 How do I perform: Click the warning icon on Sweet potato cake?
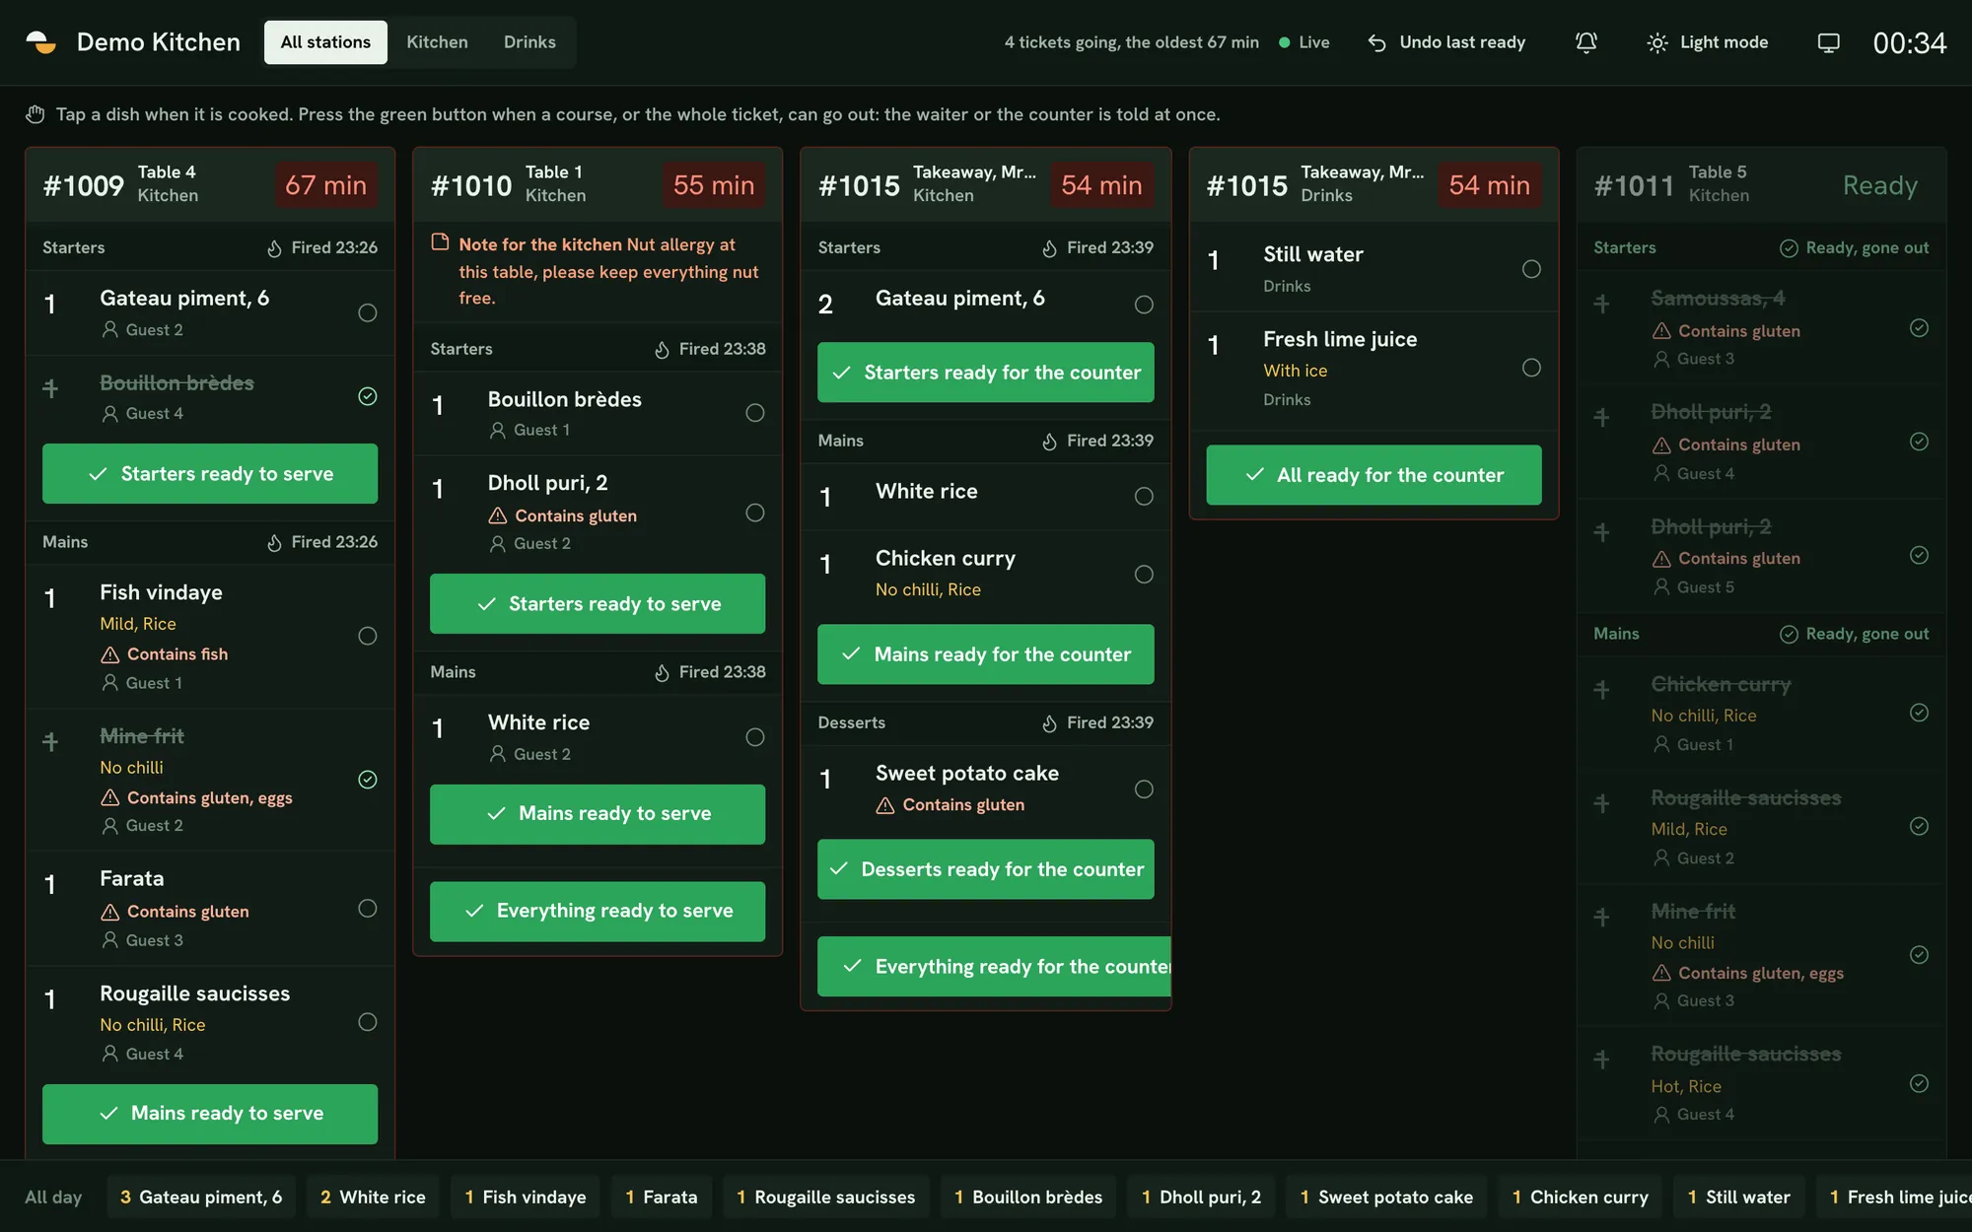885,805
